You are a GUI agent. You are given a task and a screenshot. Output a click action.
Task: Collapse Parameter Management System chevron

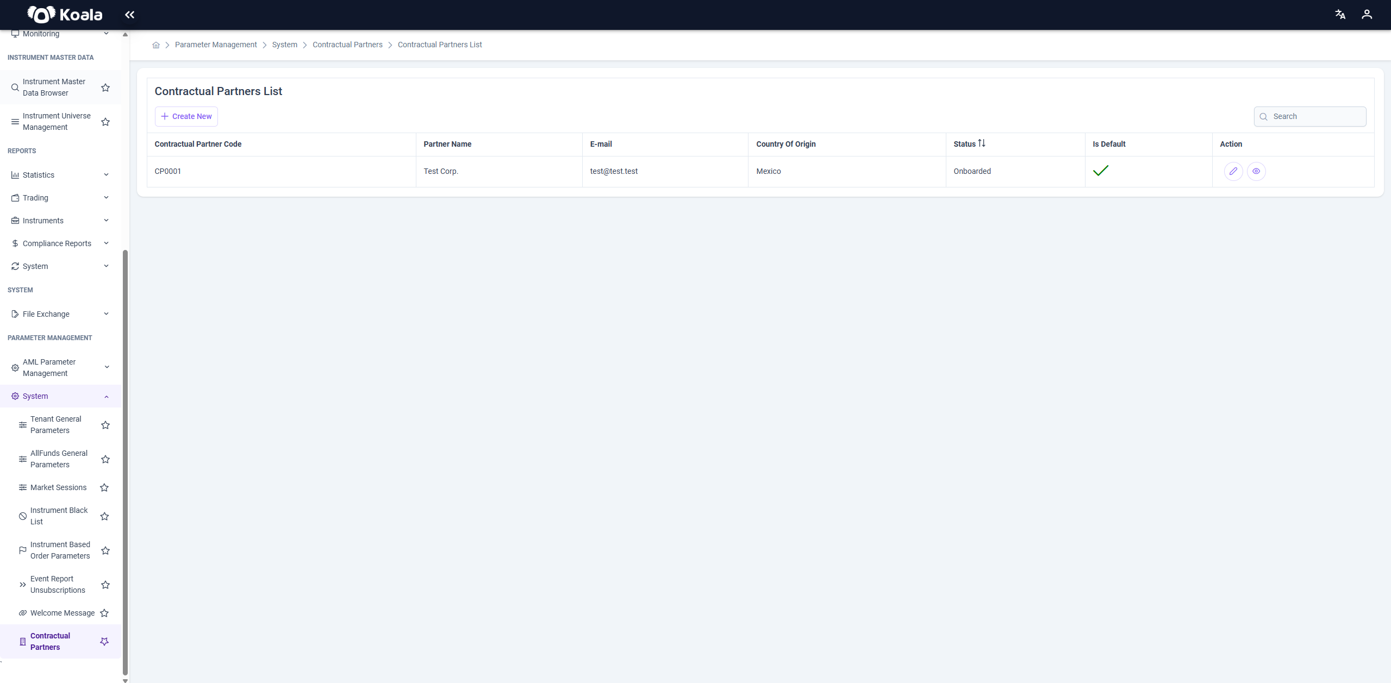coord(107,397)
